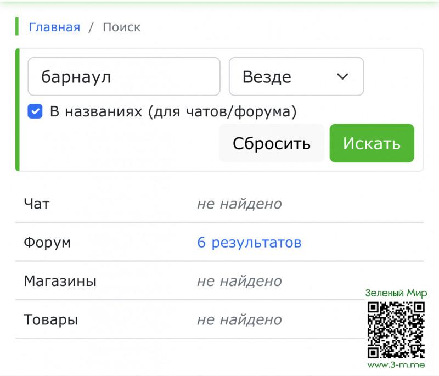Click 'не найдено' in the Магазины row

point(239,282)
